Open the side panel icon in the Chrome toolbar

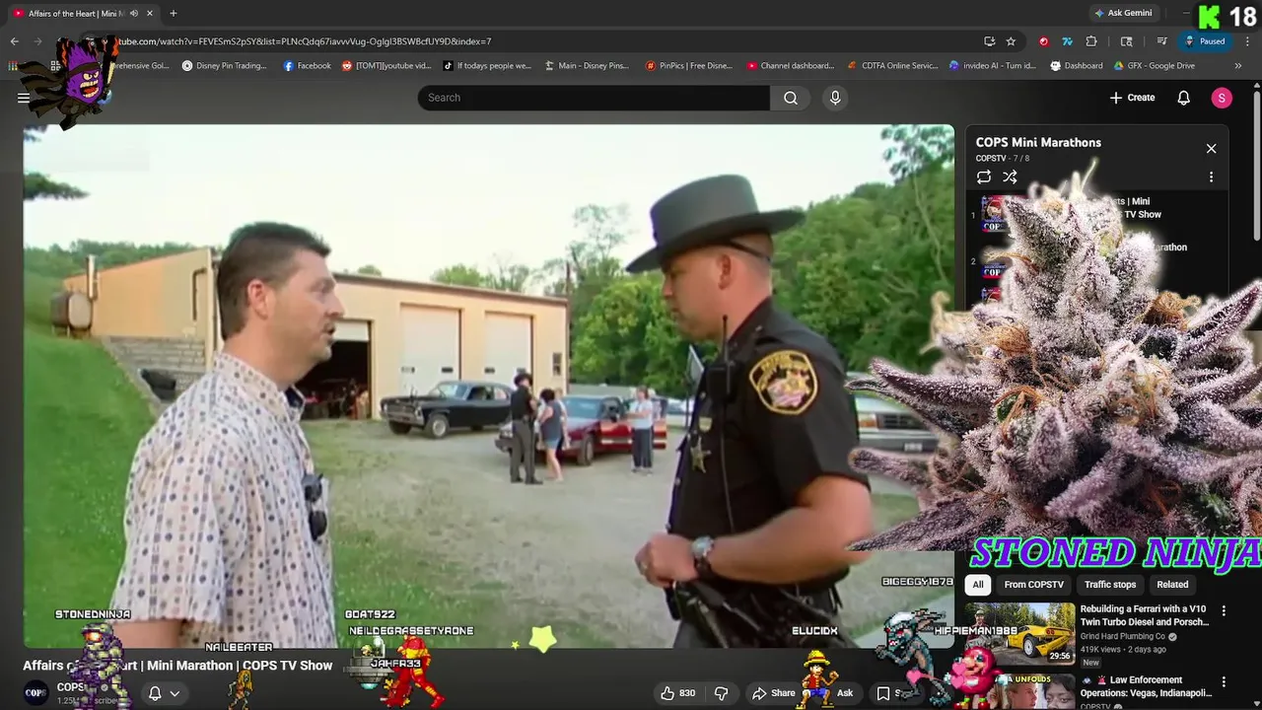coord(1127,41)
